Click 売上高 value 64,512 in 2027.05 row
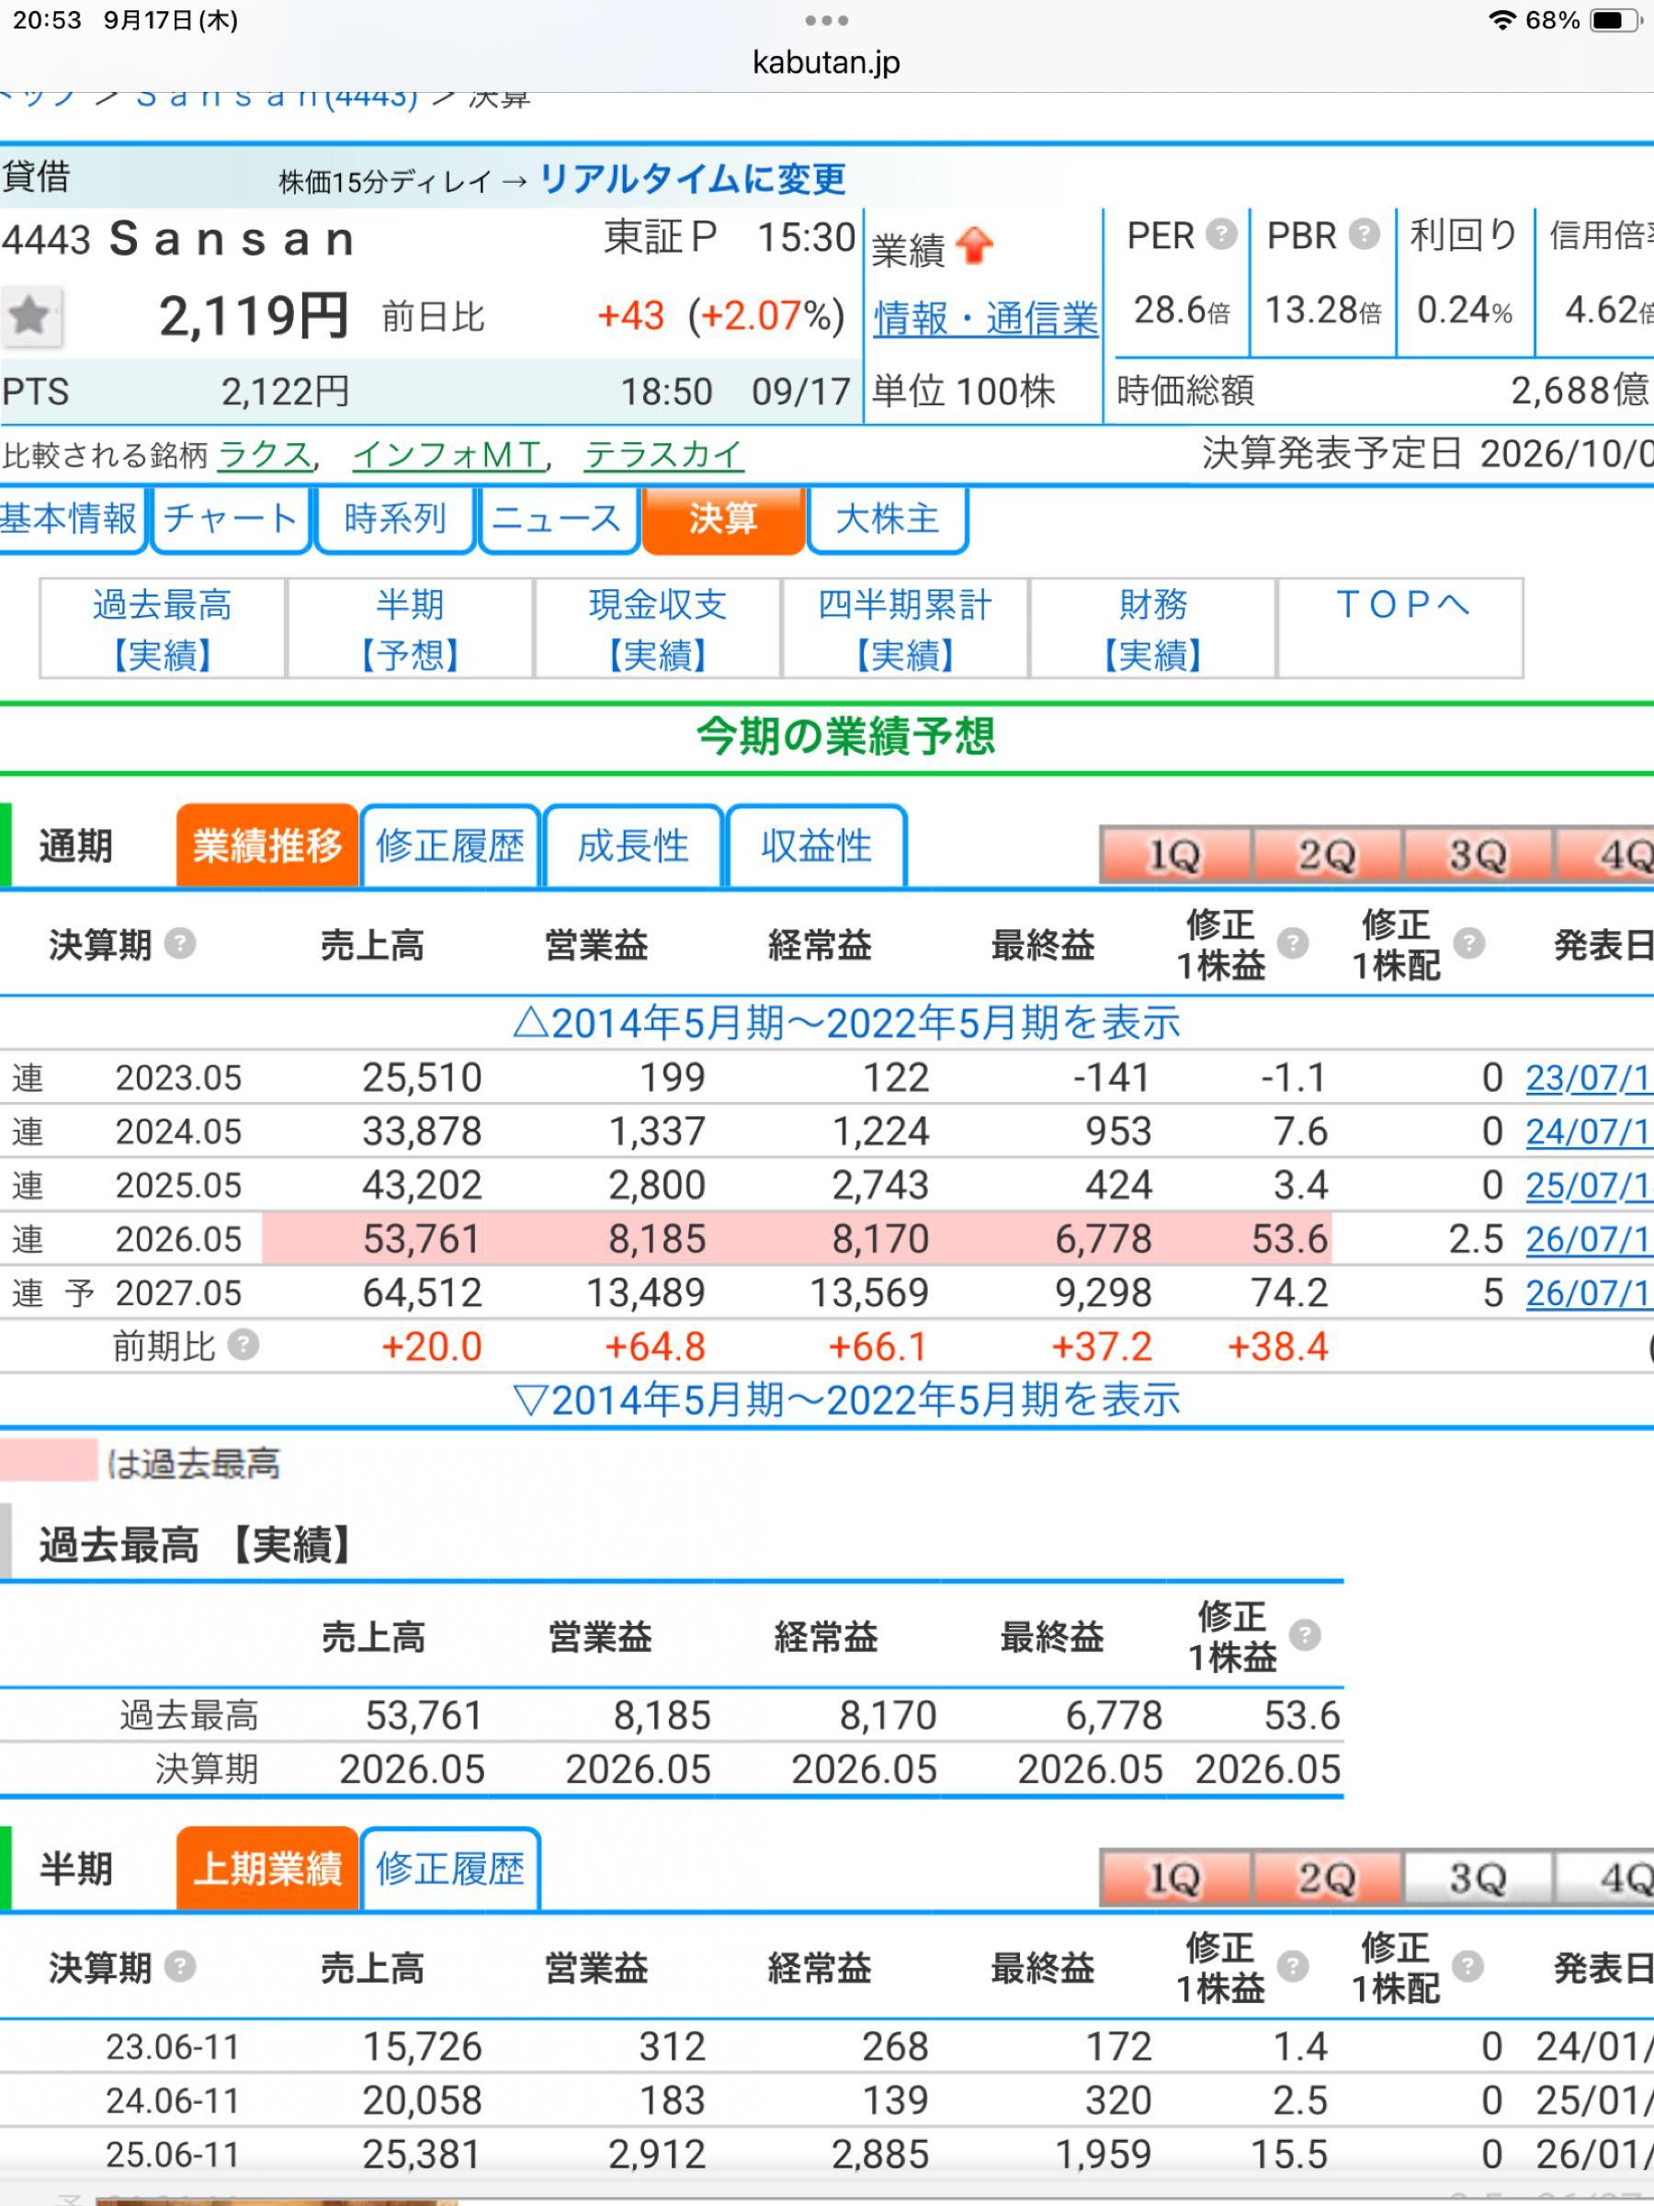 pyautogui.click(x=423, y=1293)
